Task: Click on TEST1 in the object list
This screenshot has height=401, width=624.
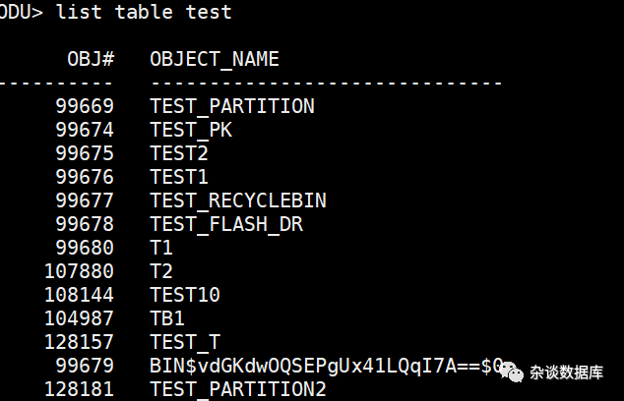Action: (x=179, y=177)
